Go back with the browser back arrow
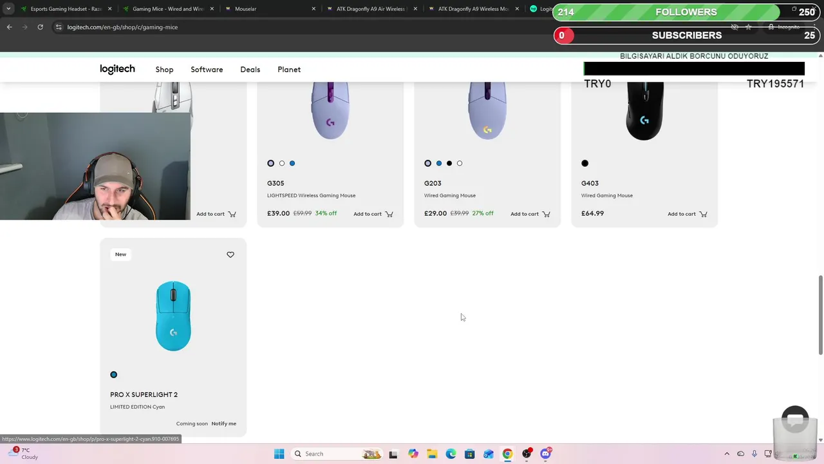This screenshot has height=464, width=824. [9, 27]
